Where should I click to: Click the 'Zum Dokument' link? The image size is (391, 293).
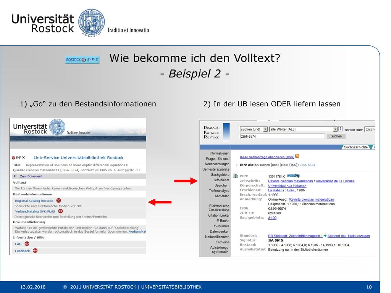pyautogui.click(x=31, y=176)
